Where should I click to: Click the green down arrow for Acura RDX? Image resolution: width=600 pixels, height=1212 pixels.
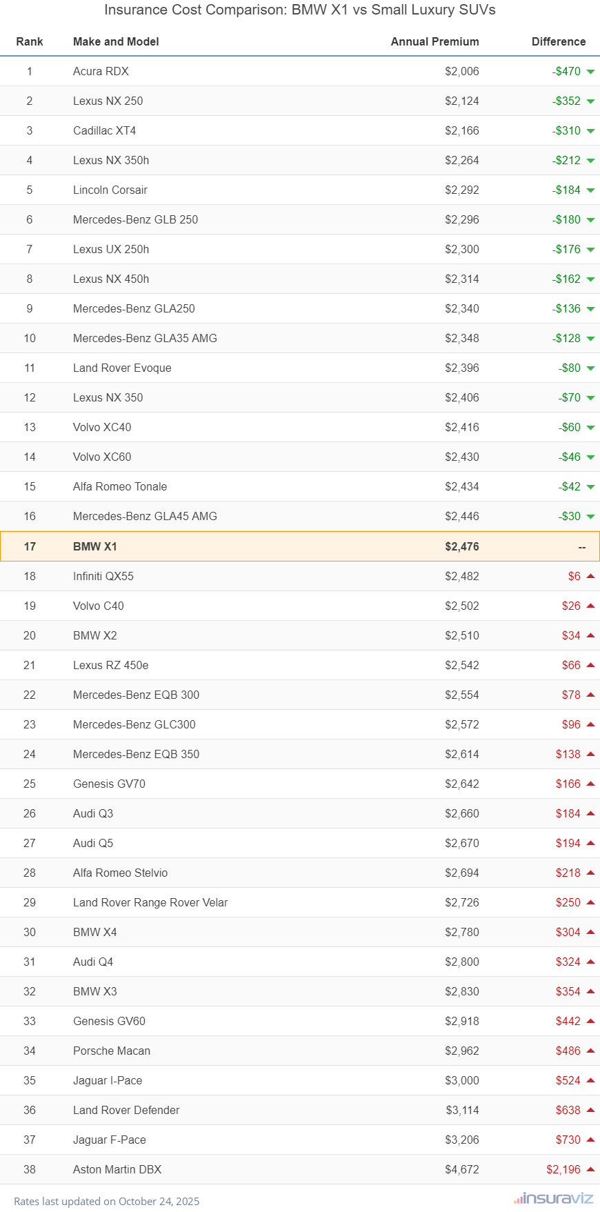click(x=590, y=72)
